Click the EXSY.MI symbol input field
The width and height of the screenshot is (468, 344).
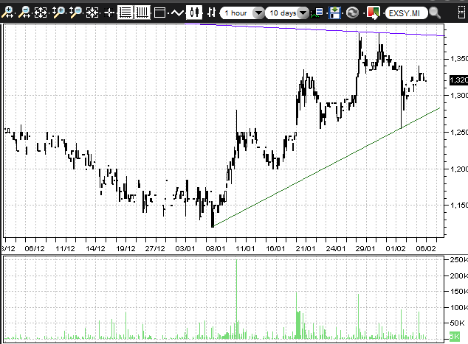tap(407, 13)
